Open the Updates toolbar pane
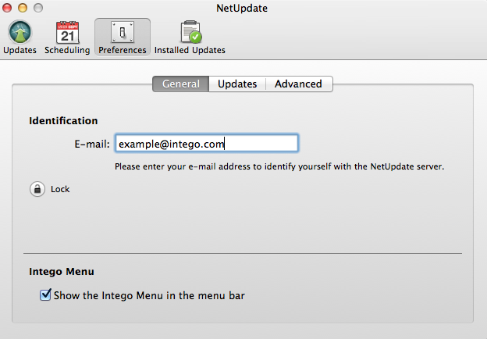This screenshot has width=487, height=339. point(20,37)
